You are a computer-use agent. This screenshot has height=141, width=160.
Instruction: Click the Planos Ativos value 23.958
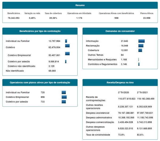point(146,18)
